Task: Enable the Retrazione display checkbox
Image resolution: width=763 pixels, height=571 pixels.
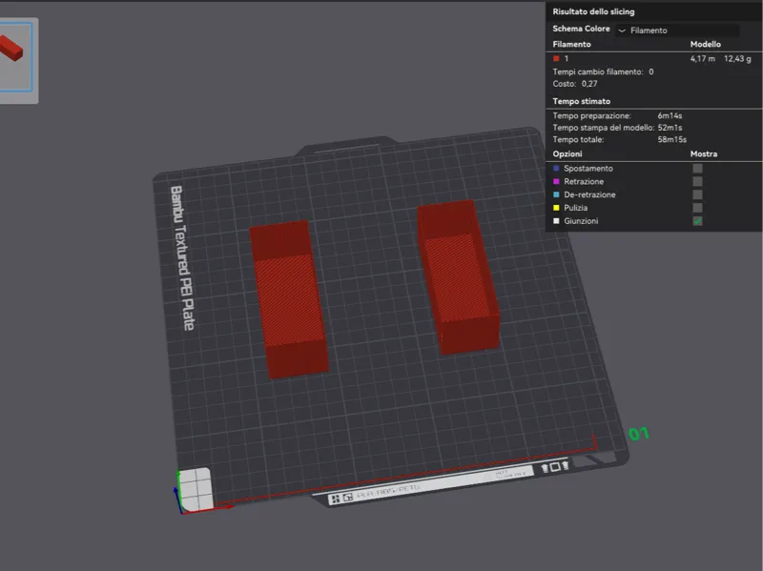Action: (x=697, y=181)
